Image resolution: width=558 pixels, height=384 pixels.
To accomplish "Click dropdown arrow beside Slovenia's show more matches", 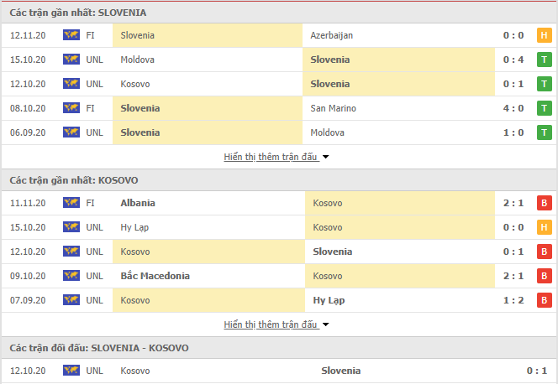I will pos(325,157).
